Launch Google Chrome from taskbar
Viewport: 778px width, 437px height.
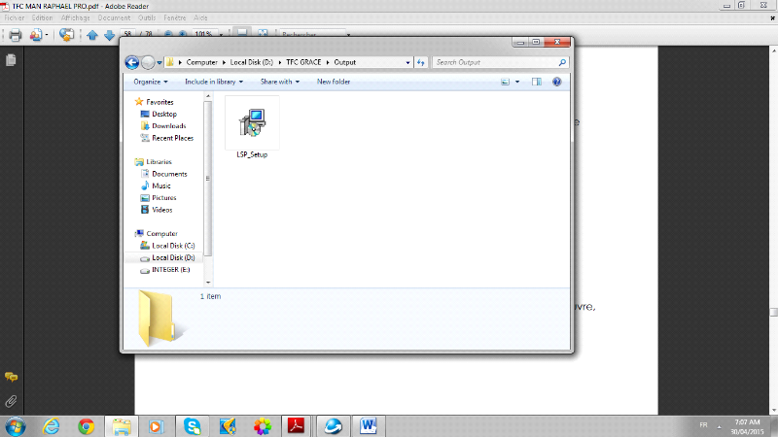[87, 426]
